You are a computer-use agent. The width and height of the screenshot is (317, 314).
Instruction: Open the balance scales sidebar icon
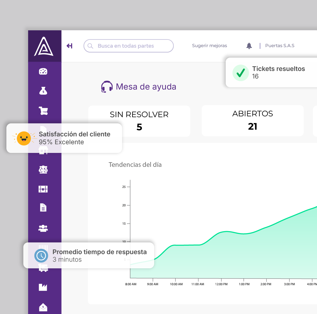[x=43, y=170]
